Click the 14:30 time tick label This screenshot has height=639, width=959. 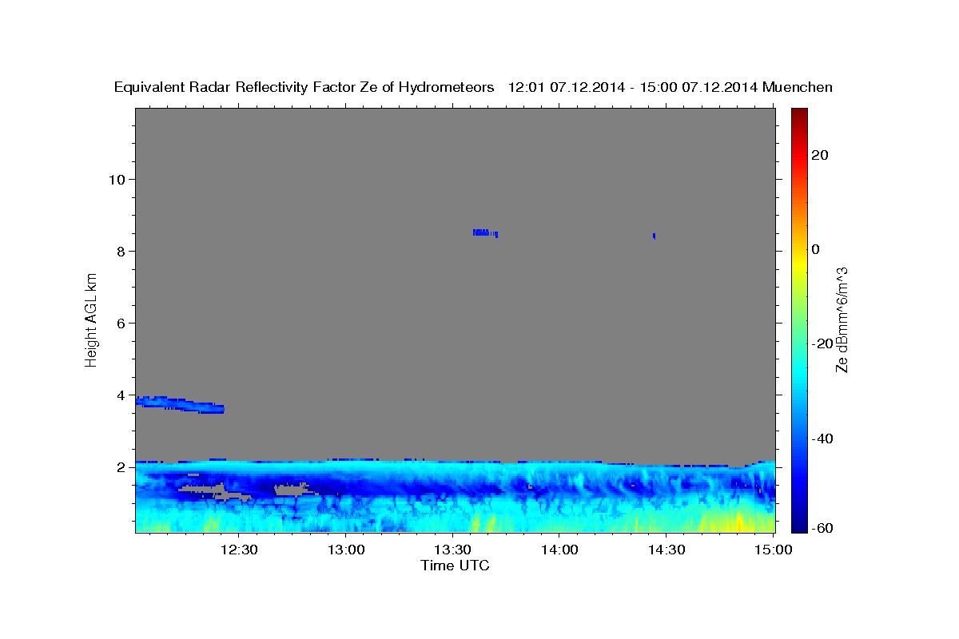[x=666, y=550]
